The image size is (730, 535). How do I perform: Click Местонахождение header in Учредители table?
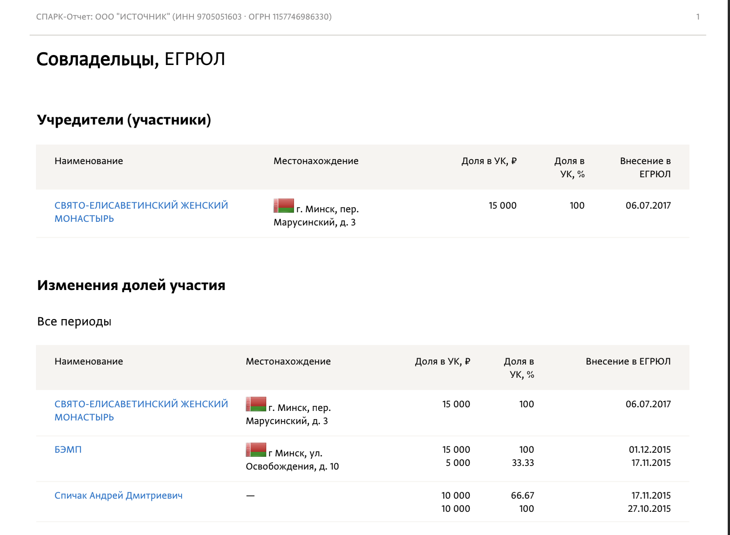316,161
